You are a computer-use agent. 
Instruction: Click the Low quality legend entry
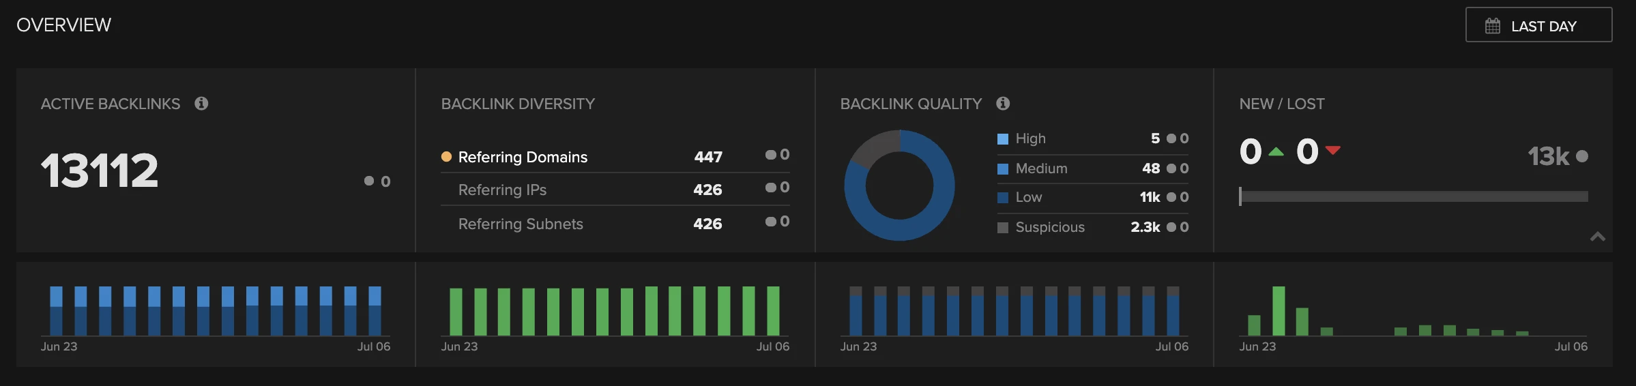[x=1028, y=197]
